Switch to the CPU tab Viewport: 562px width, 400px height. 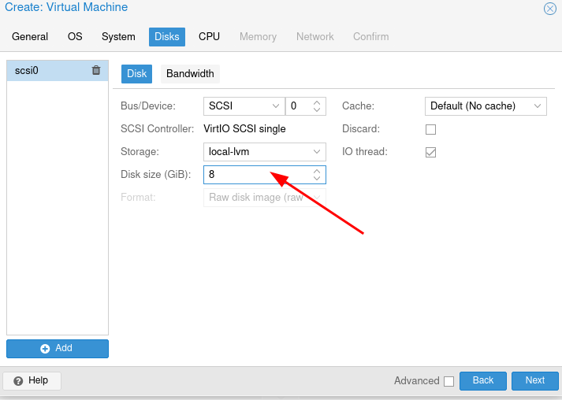coord(209,36)
